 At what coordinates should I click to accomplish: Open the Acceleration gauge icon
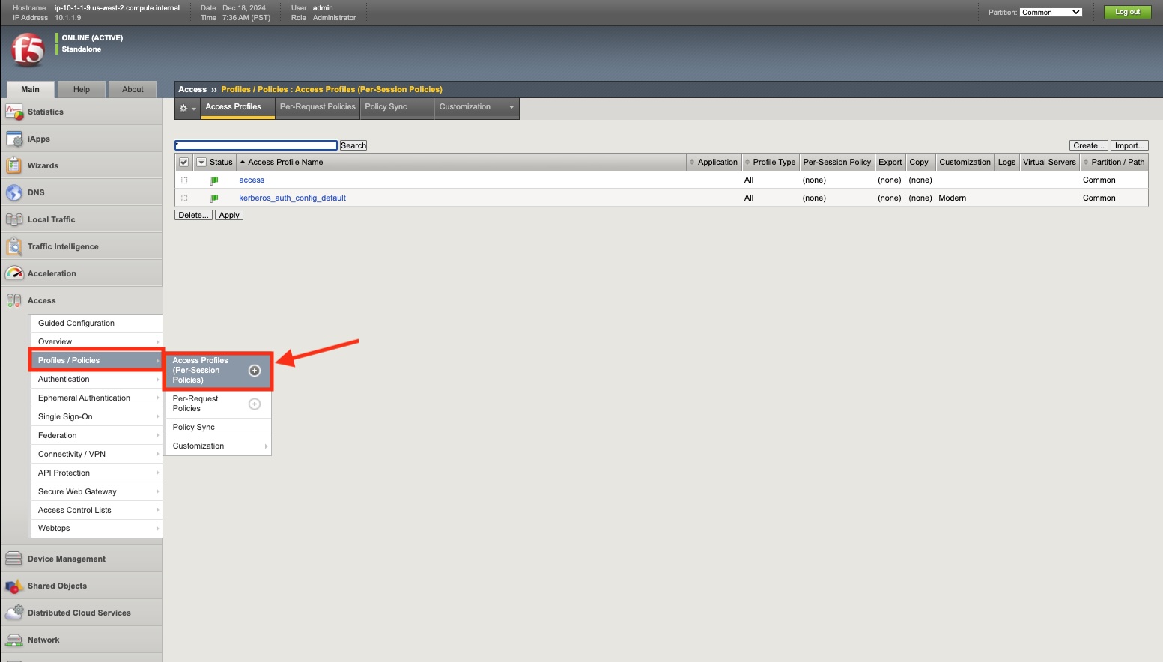(14, 274)
